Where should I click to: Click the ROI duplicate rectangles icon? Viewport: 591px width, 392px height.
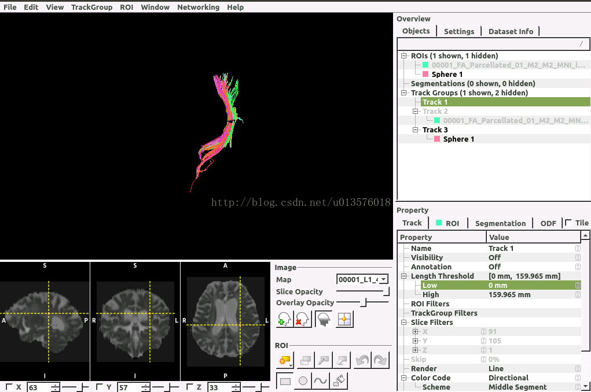pos(305,361)
